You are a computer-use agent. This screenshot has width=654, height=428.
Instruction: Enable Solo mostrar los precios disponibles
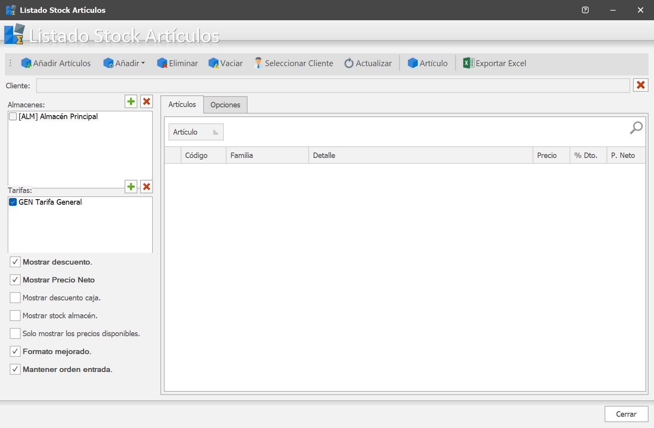tap(15, 333)
